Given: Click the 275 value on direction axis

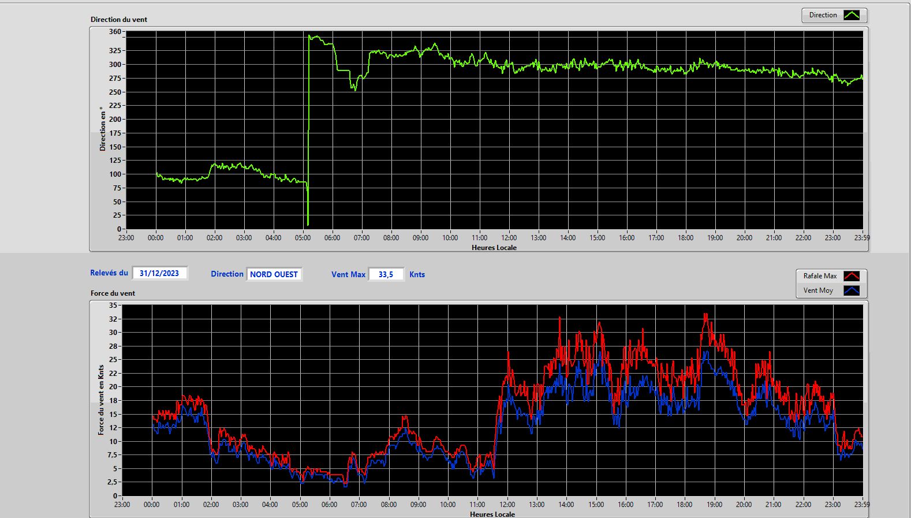Looking at the screenshot, I should click(115, 79).
